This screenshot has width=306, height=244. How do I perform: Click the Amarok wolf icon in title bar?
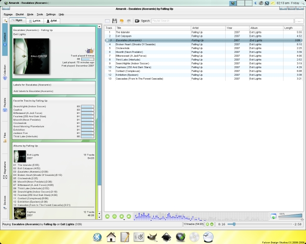tap(6, 3)
